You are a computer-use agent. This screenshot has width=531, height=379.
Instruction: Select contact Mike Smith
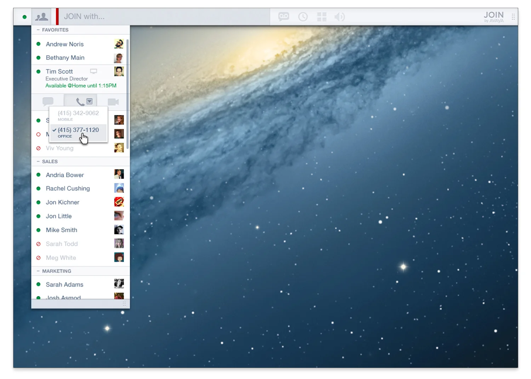pyautogui.click(x=61, y=230)
